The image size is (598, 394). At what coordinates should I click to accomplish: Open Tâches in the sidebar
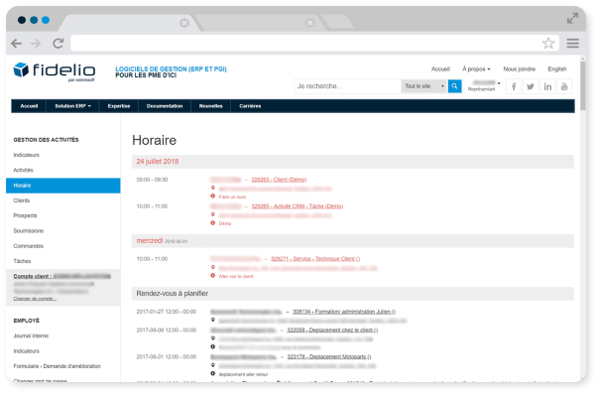(22, 262)
